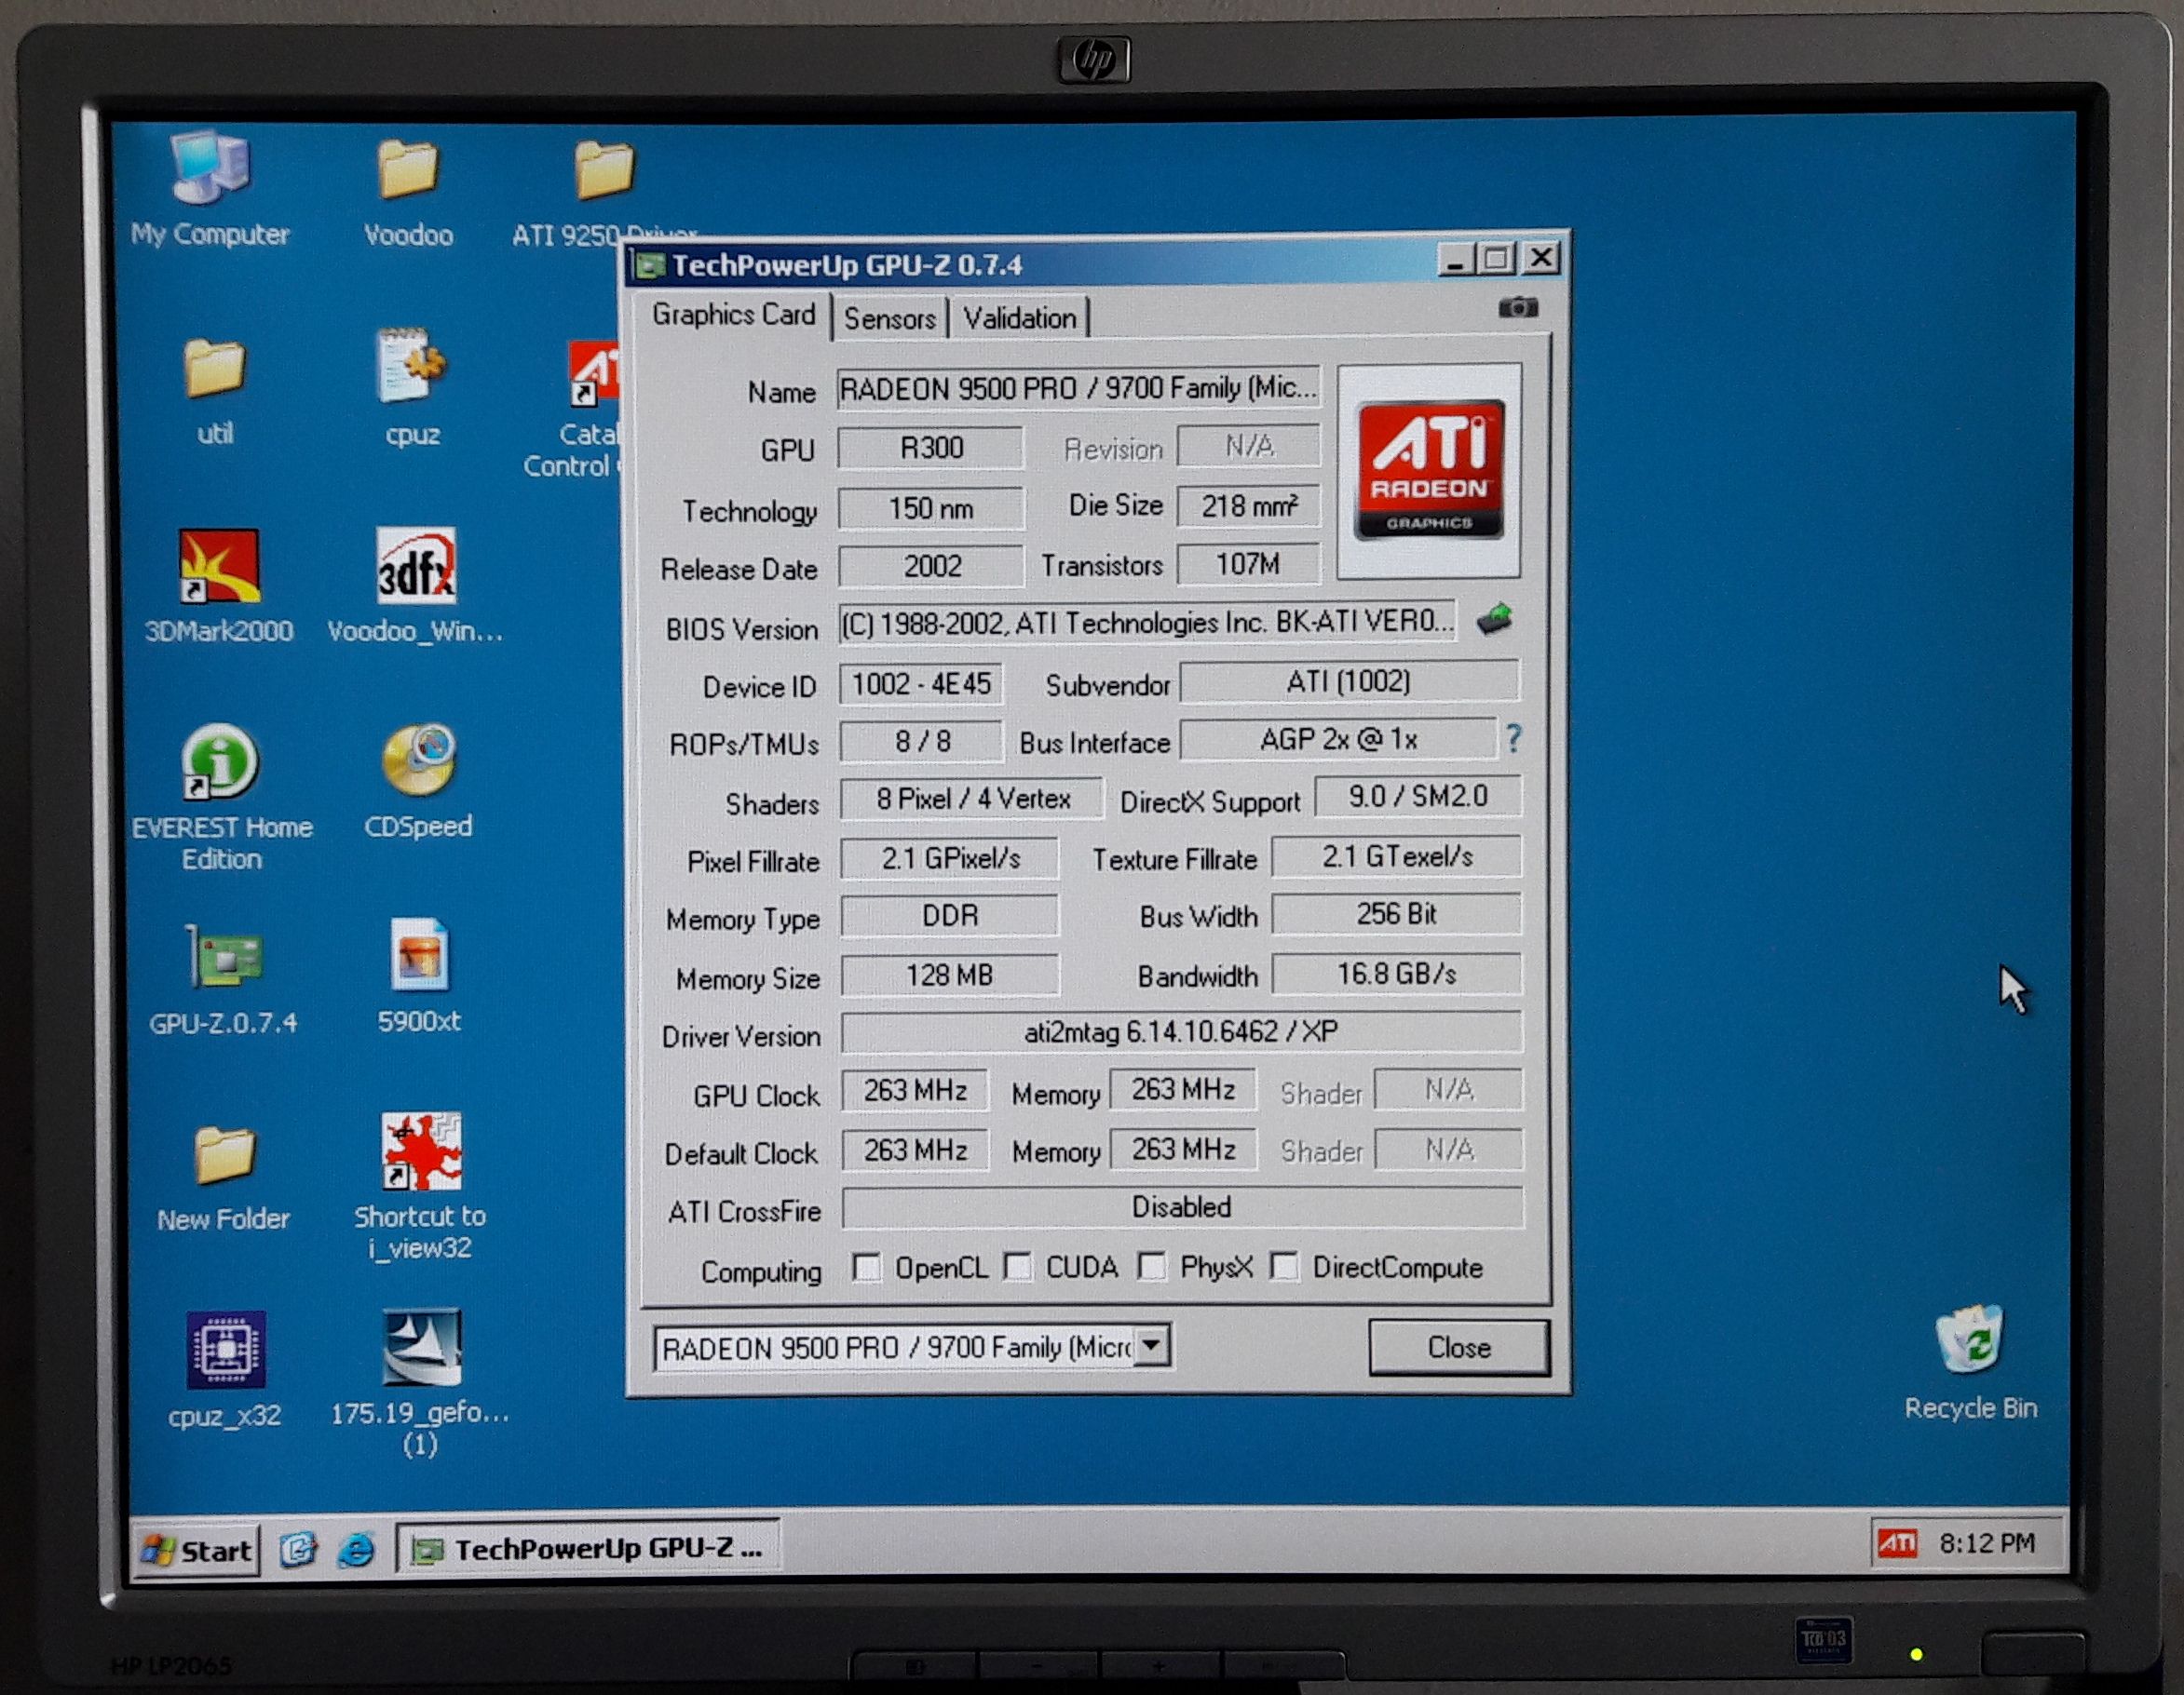The height and width of the screenshot is (1695, 2184).
Task: Click DirectX Support value 9.0 / SM2.0
Action: point(1418,797)
